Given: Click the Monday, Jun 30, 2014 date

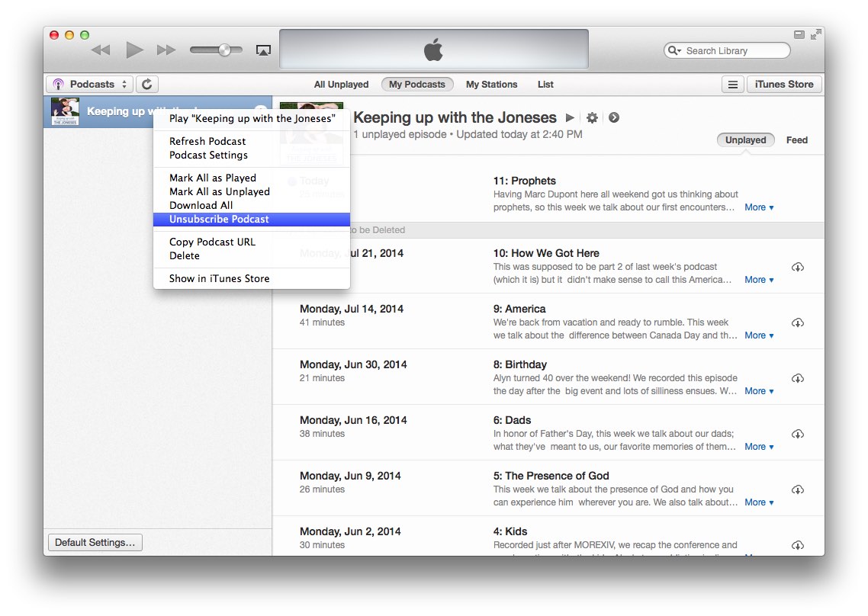Looking at the screenshot, I should click(353, 364).
